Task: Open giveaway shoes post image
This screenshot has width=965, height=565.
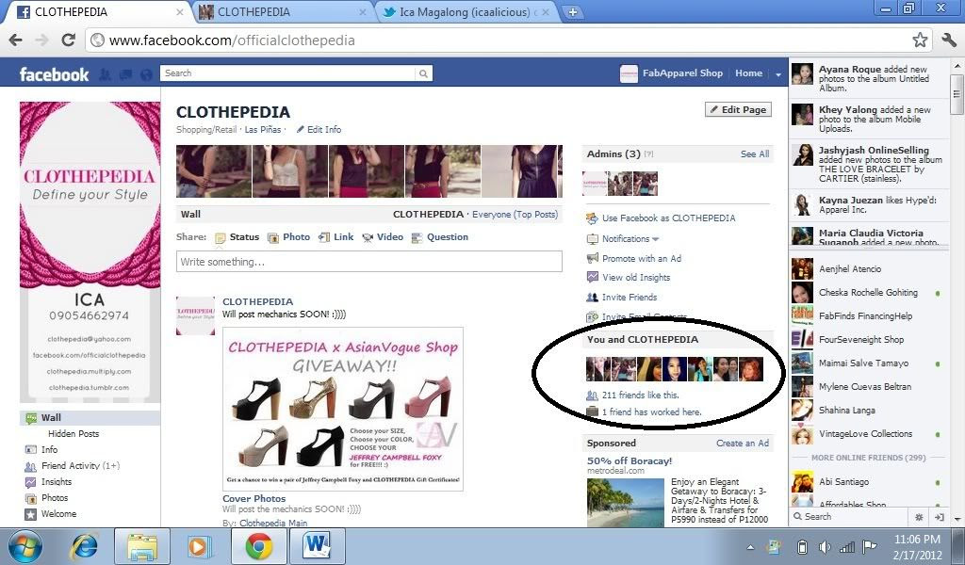Action: tap(343, 410)
